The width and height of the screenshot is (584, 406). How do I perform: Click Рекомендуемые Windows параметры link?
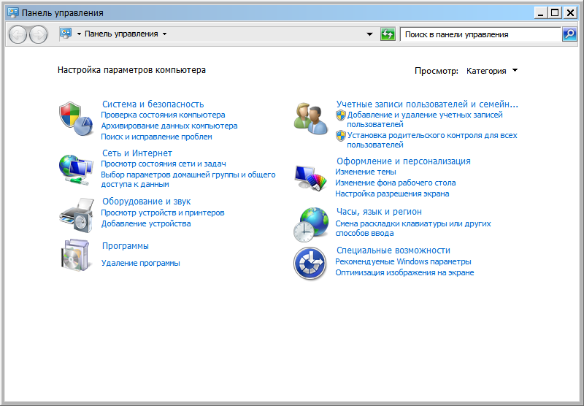403,262
